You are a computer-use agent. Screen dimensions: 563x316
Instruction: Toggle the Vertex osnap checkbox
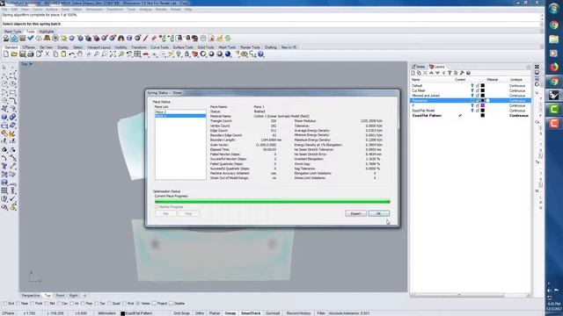[x=138, y=304]
